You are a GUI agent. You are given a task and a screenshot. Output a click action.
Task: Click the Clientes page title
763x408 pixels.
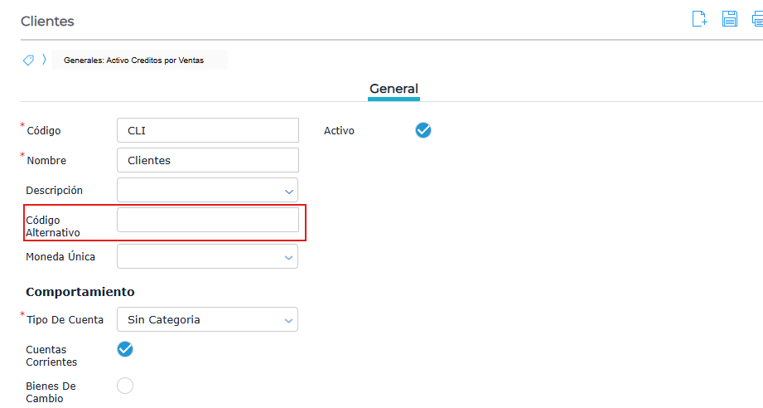[x=47, y=21]
